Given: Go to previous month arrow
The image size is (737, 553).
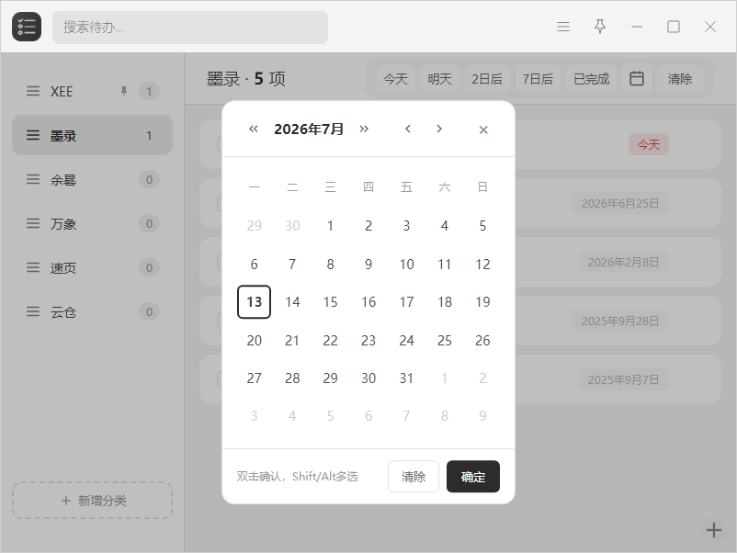Looking at the screenshot, I should click(x=408, y=129).
